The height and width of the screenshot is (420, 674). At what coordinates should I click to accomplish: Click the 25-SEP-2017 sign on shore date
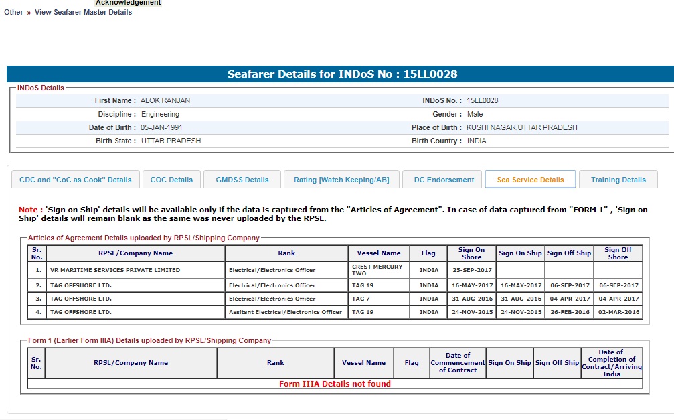click(471, 270)
